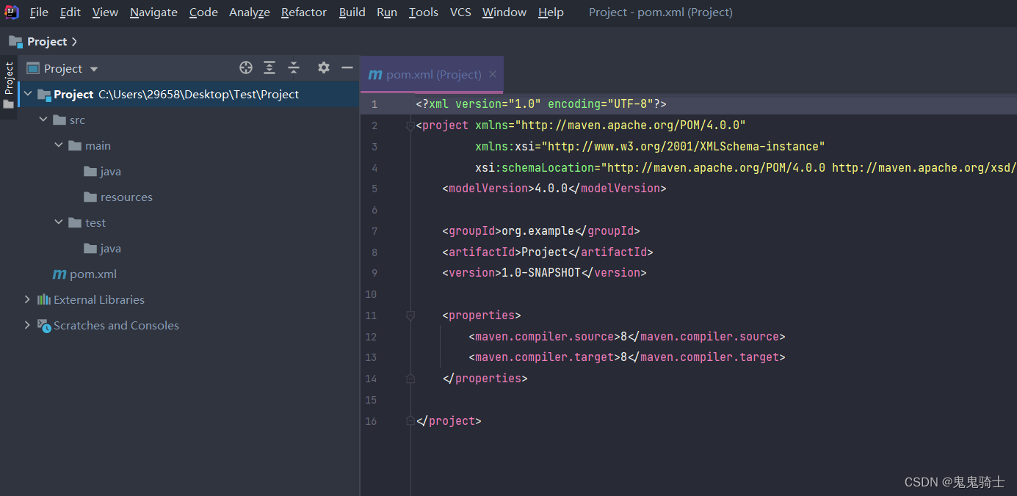Open the Edit menu
1017x496 pixels.
tap(70, 12)
